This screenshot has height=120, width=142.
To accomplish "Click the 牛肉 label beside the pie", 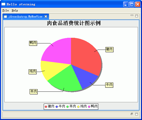I will (x=109, y=85).
